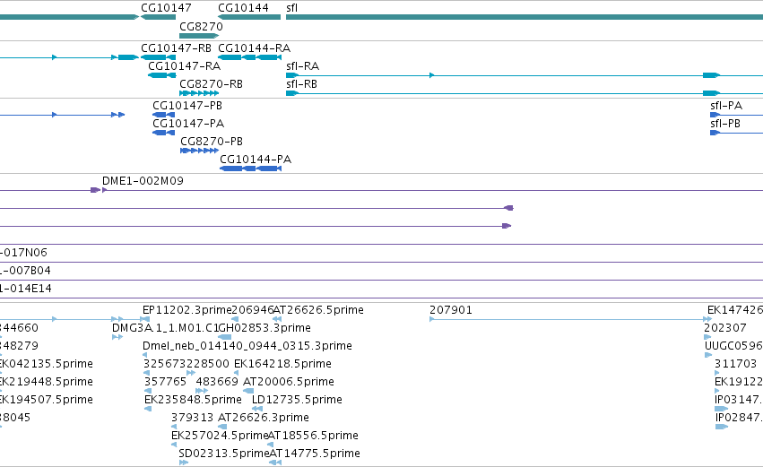
Task: Open the 379313 EST label
Action: [x=192, y=418]
